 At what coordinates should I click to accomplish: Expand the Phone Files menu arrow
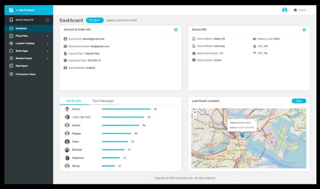[48, 36]
